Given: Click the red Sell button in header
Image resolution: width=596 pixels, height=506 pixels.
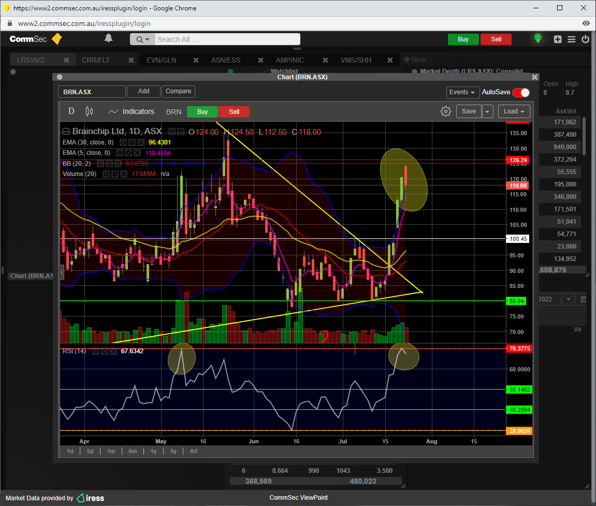Looking at the screenshot, I should point(496,39).
